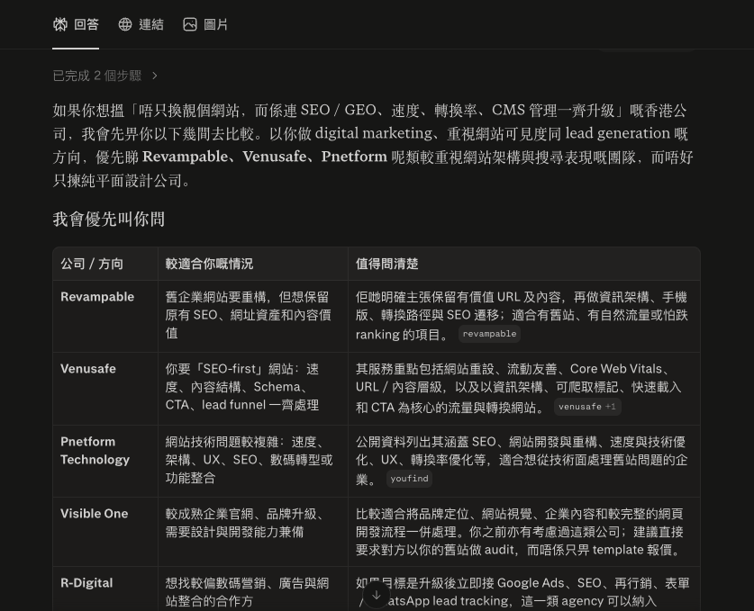The width and height of the screenshot is (754, 611).
Task: Expand the 已完成 2 個步驟 steps
Action: [x=105, y=76]
